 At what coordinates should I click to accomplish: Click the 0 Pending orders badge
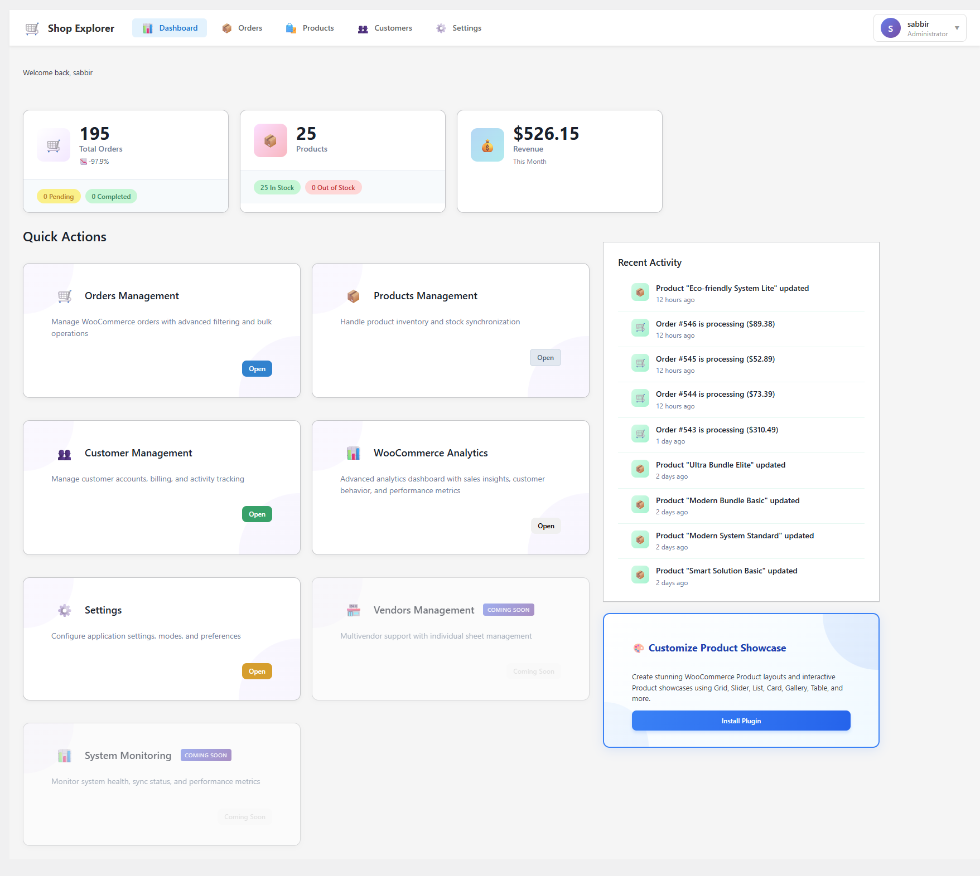click(59, 197)
